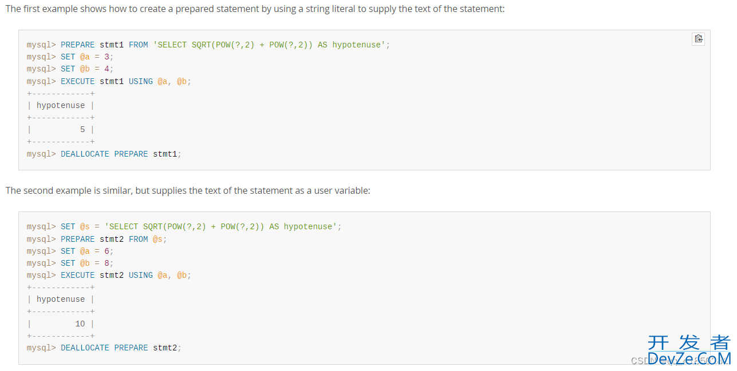Click the result value 5 in first table
Image resolution: width=737 pixels, height=371 pixels.
[82, 130]
